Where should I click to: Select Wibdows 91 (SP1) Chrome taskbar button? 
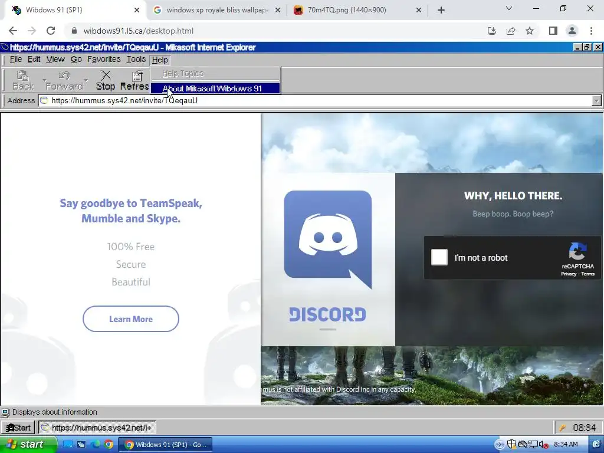tap(166, 445)
